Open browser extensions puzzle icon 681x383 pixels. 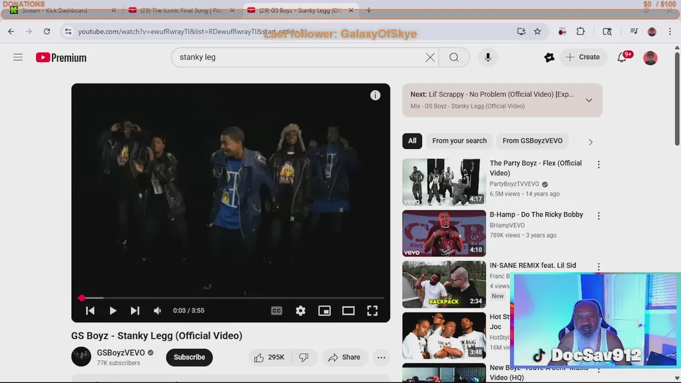coord(580,32)
